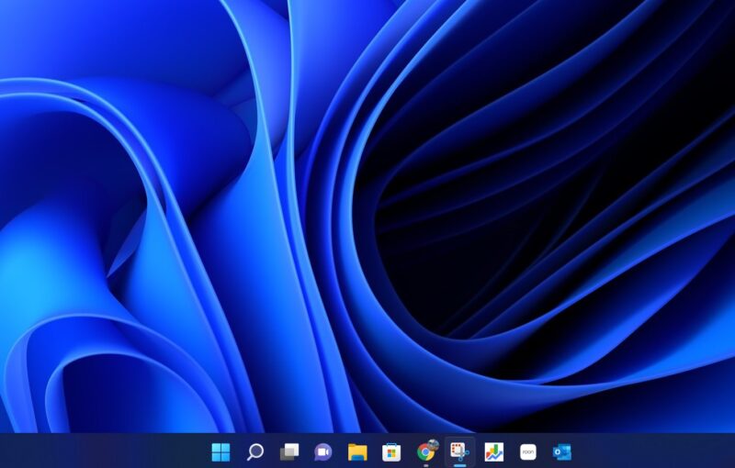Screen dimensions: 735x468
Task: Open the chart app with colored graph icon
Action: (x=494, y=451)
